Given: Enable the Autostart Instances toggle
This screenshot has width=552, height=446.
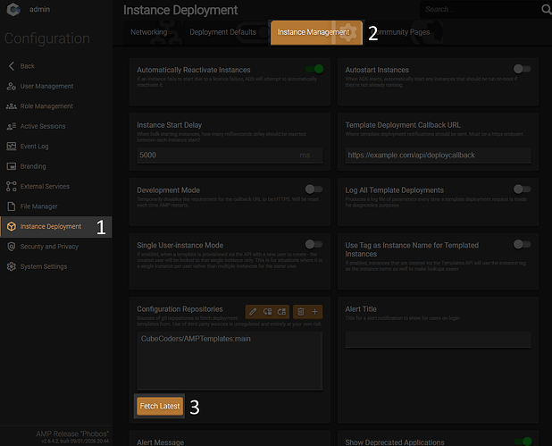Looking at the screenshot, I should tap(522, 69).
